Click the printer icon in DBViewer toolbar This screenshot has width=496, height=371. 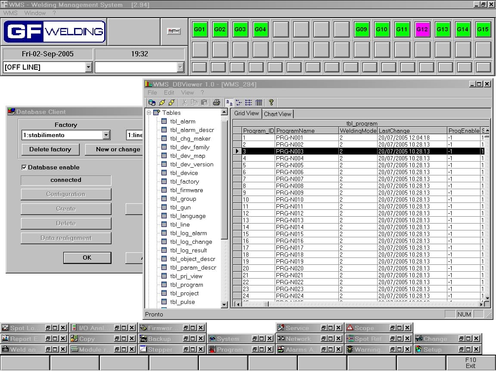tap(217, 102)
